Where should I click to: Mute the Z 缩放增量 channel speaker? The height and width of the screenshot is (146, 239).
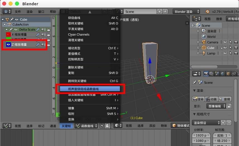[x=43, y=44]
